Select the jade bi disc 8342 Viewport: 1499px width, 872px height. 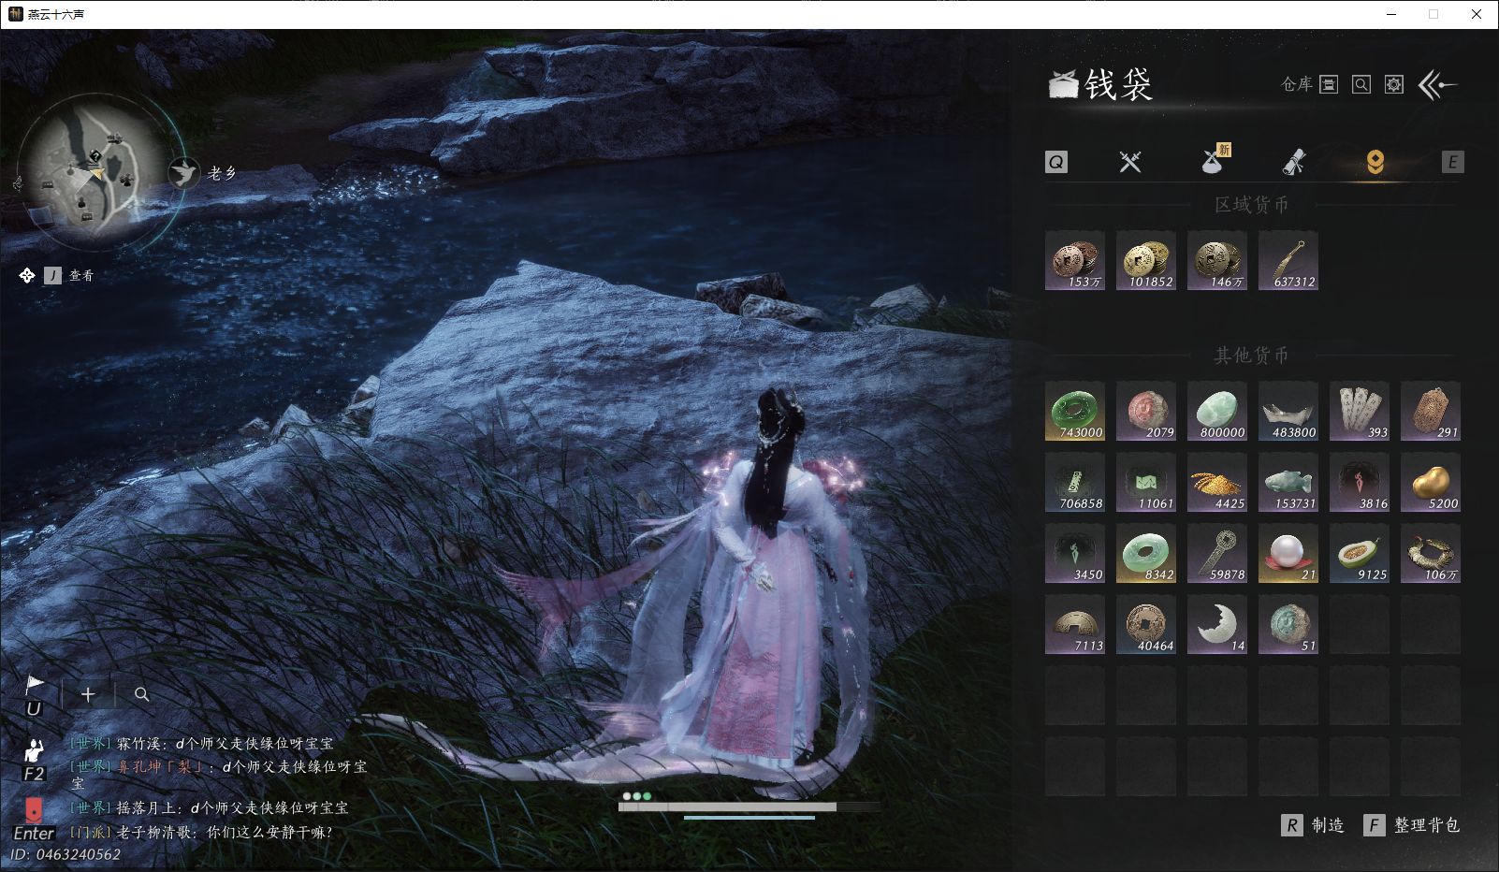pos(1146,553)
